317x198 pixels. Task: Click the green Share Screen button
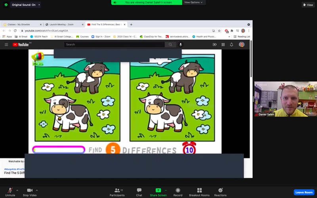[158, 192]
